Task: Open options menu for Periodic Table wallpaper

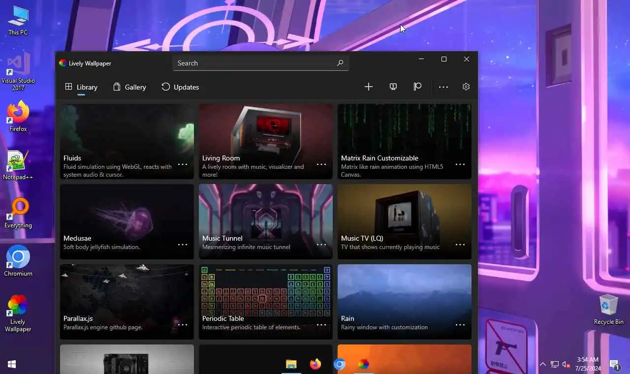Action: (321, 325)
